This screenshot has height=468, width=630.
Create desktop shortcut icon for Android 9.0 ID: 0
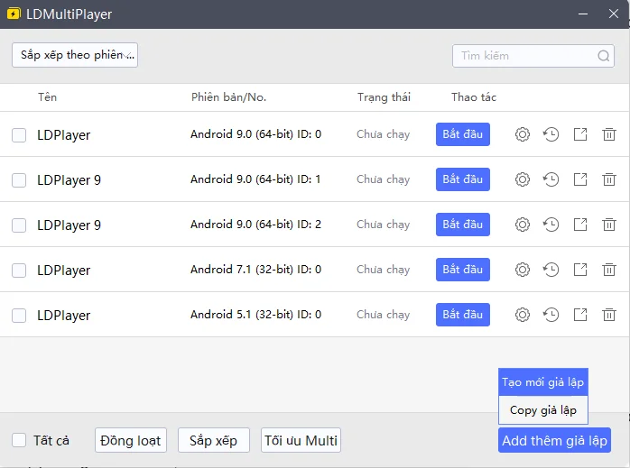coord(580,134)
